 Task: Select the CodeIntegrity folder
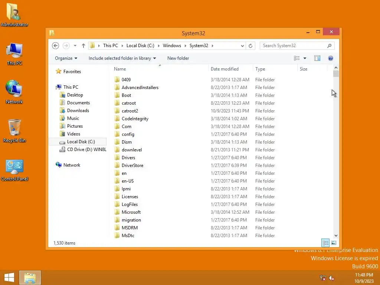[x=135, y=118]
